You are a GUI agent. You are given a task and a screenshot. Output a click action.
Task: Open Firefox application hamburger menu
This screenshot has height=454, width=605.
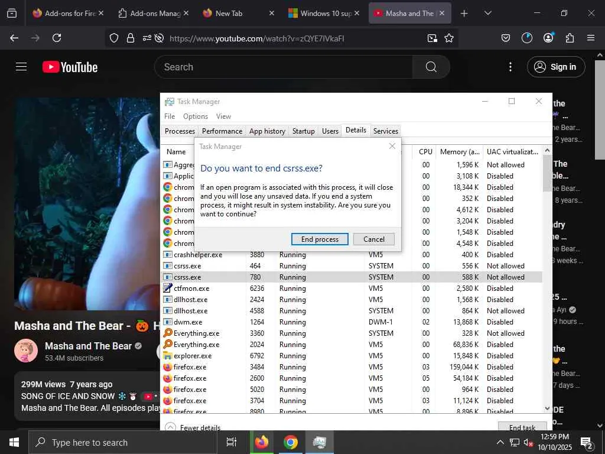tap(591, 38)
